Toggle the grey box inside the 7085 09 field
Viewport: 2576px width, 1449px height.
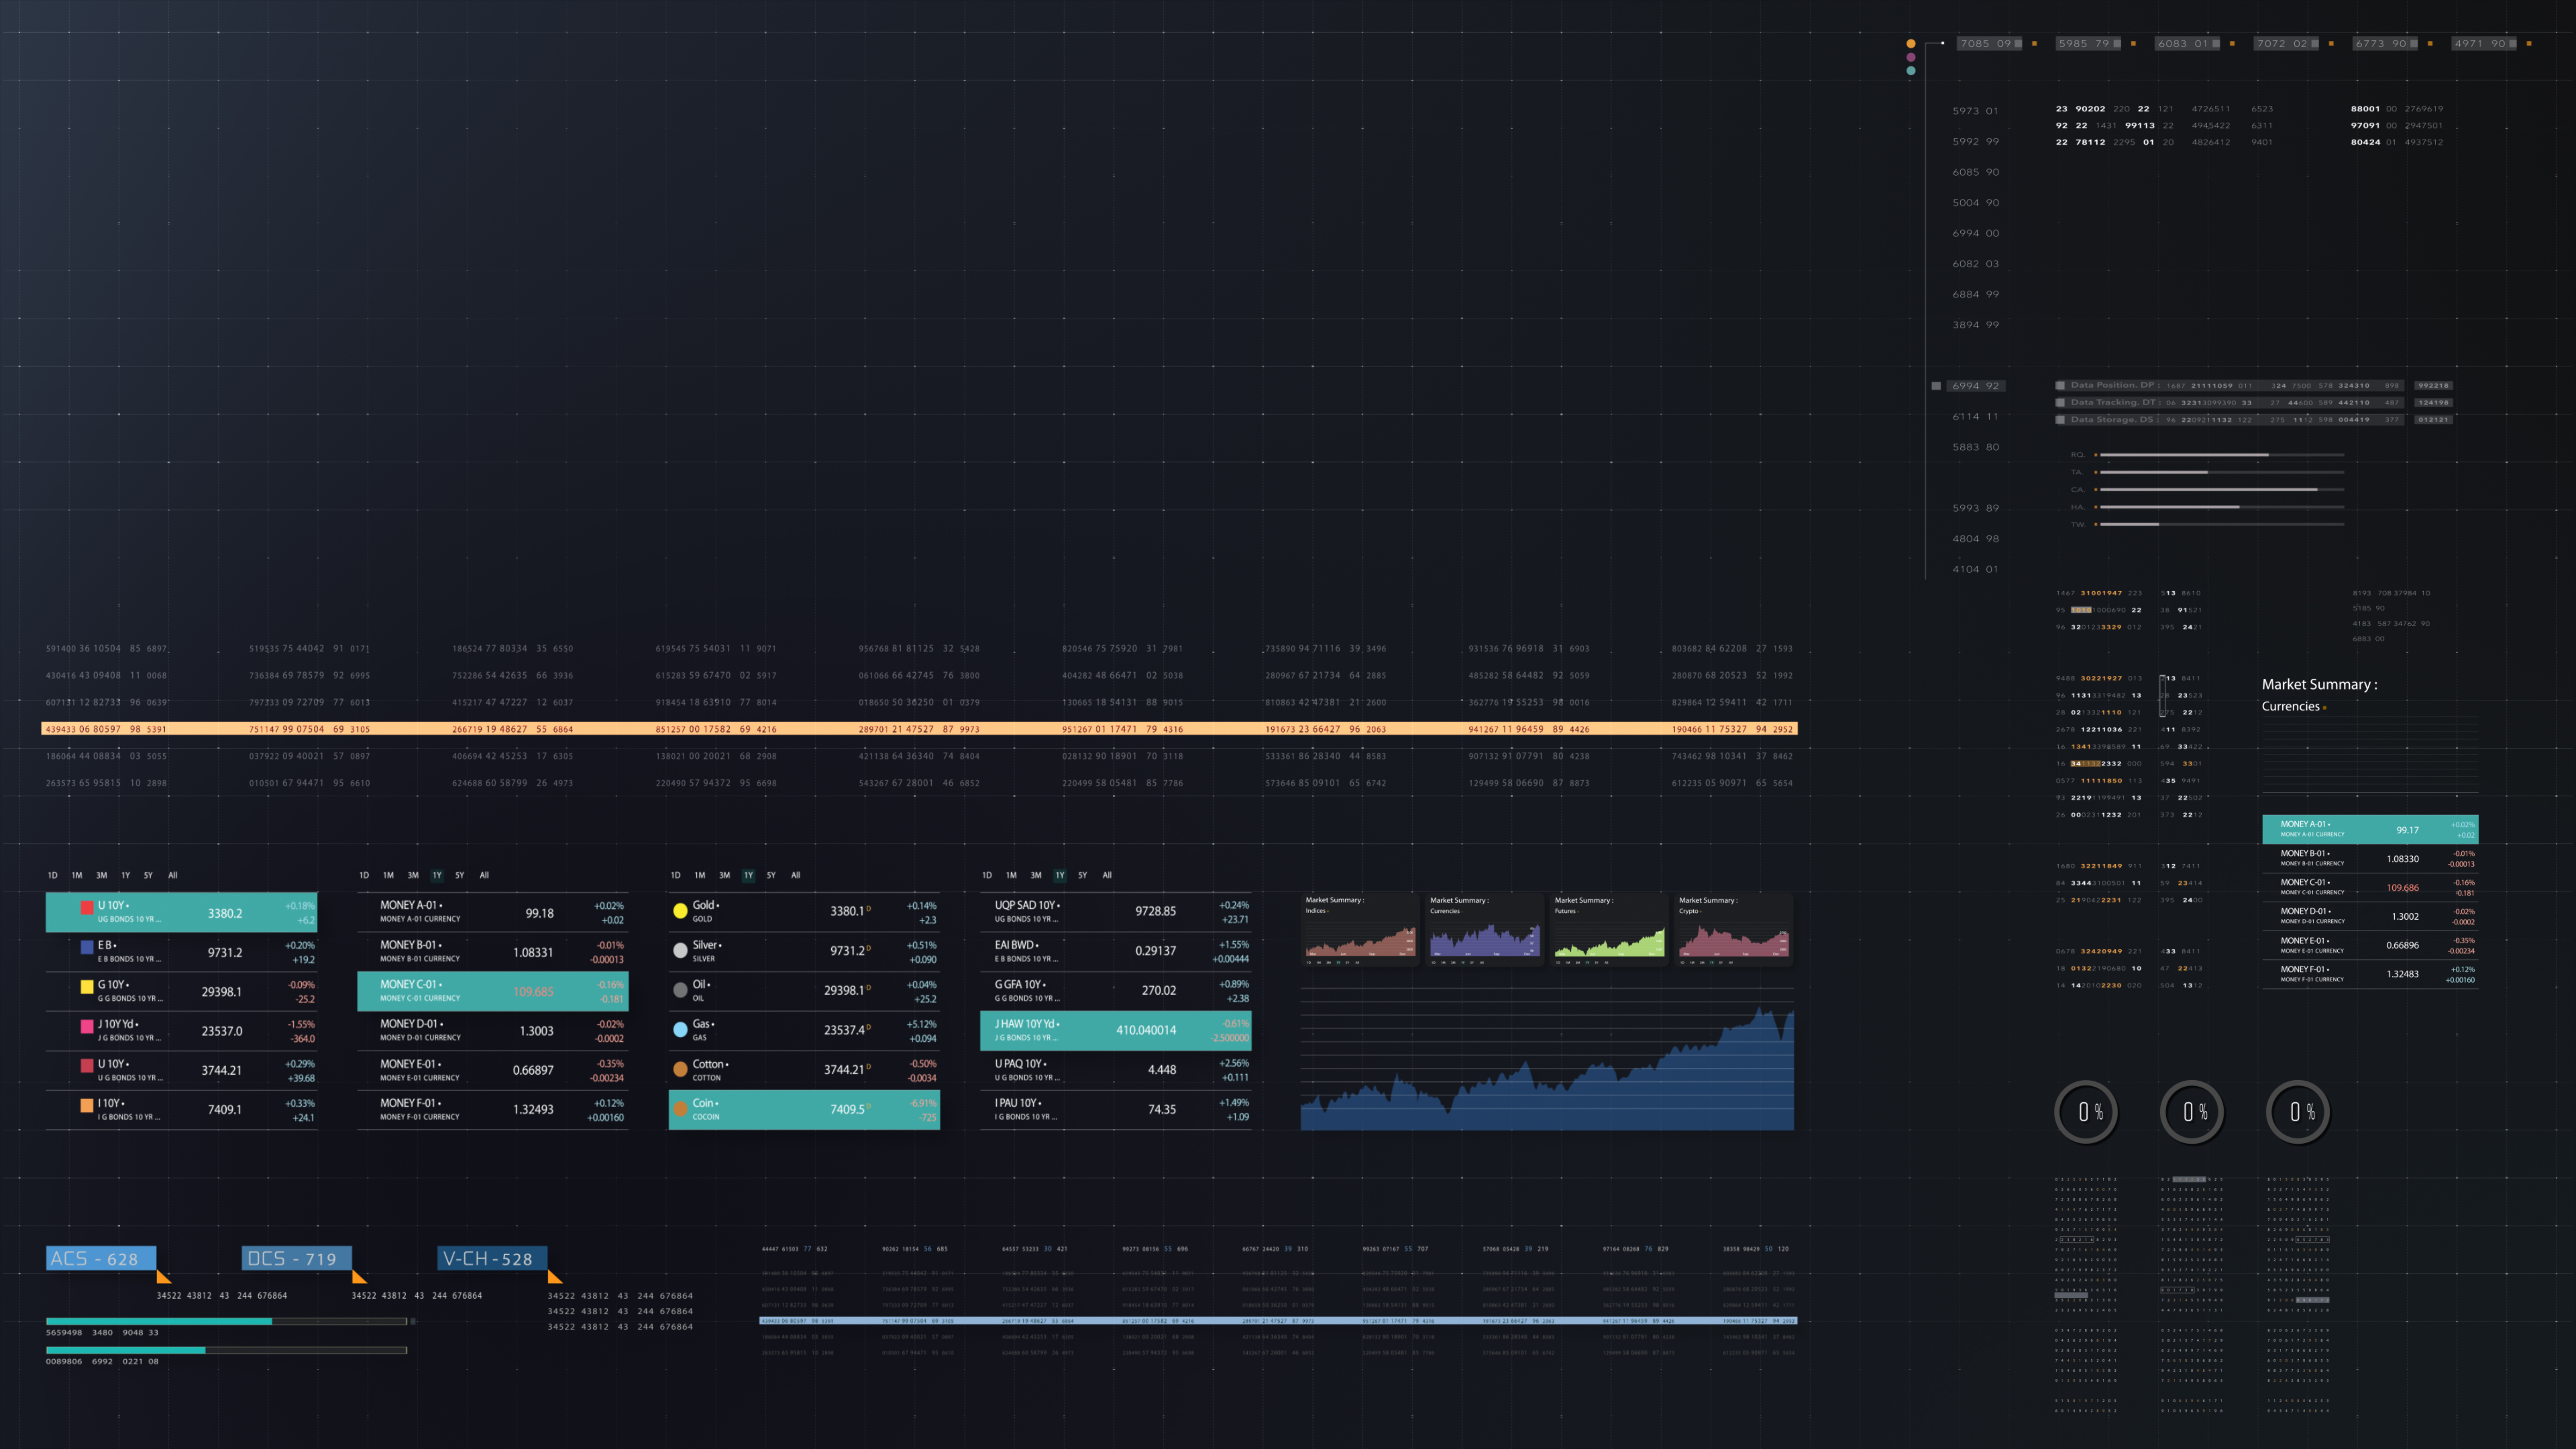click(x=2018, y=44)
